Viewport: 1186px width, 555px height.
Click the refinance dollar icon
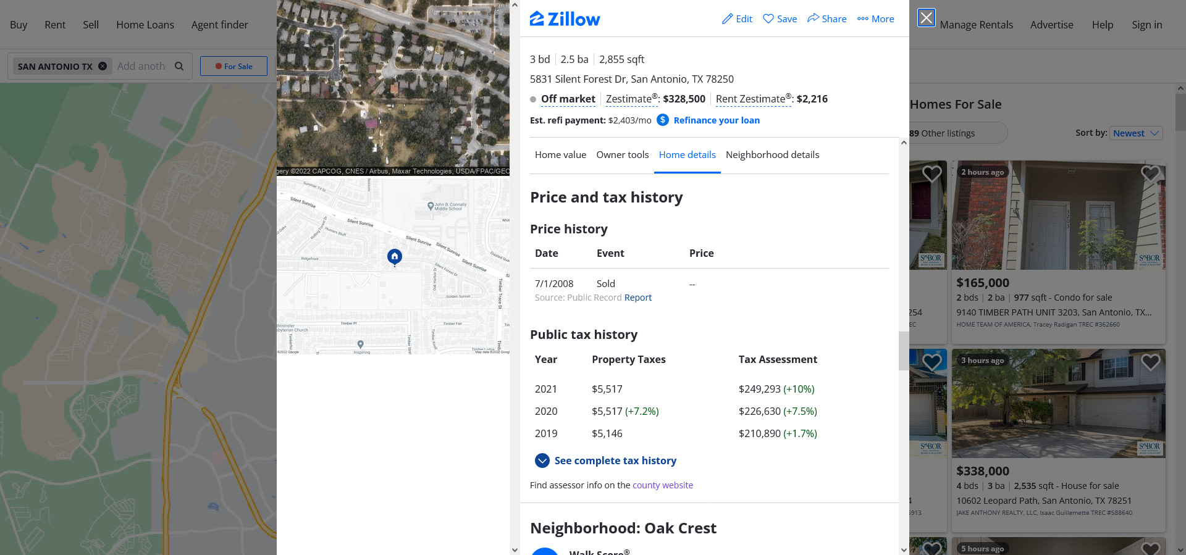coord(662,120)
